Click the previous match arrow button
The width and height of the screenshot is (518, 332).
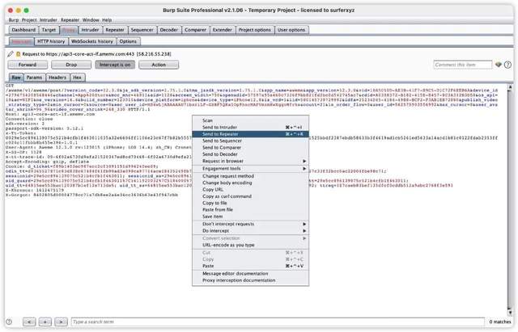click(x=28, y=321)
